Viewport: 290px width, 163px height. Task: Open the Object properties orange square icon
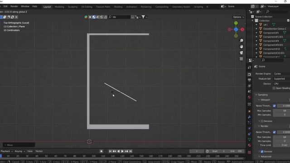(249, 111)
